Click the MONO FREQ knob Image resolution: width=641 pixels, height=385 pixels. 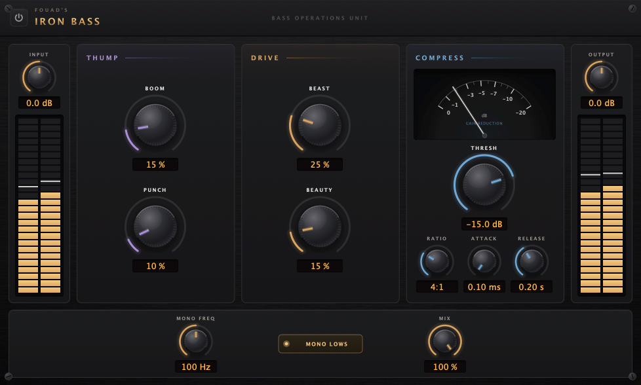click(x=196, y=341)
